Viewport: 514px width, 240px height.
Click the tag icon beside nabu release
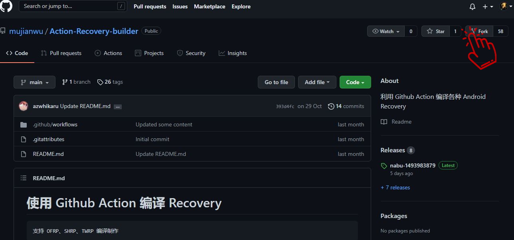click(384, 165)
